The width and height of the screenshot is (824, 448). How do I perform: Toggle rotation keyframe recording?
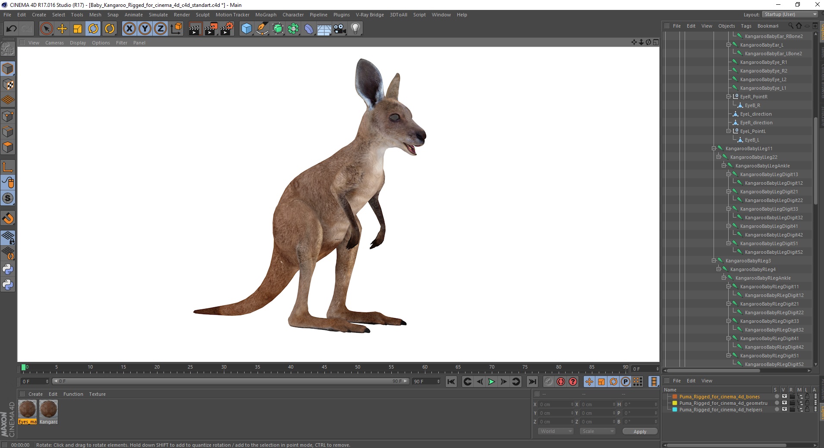tap(613, 382)
